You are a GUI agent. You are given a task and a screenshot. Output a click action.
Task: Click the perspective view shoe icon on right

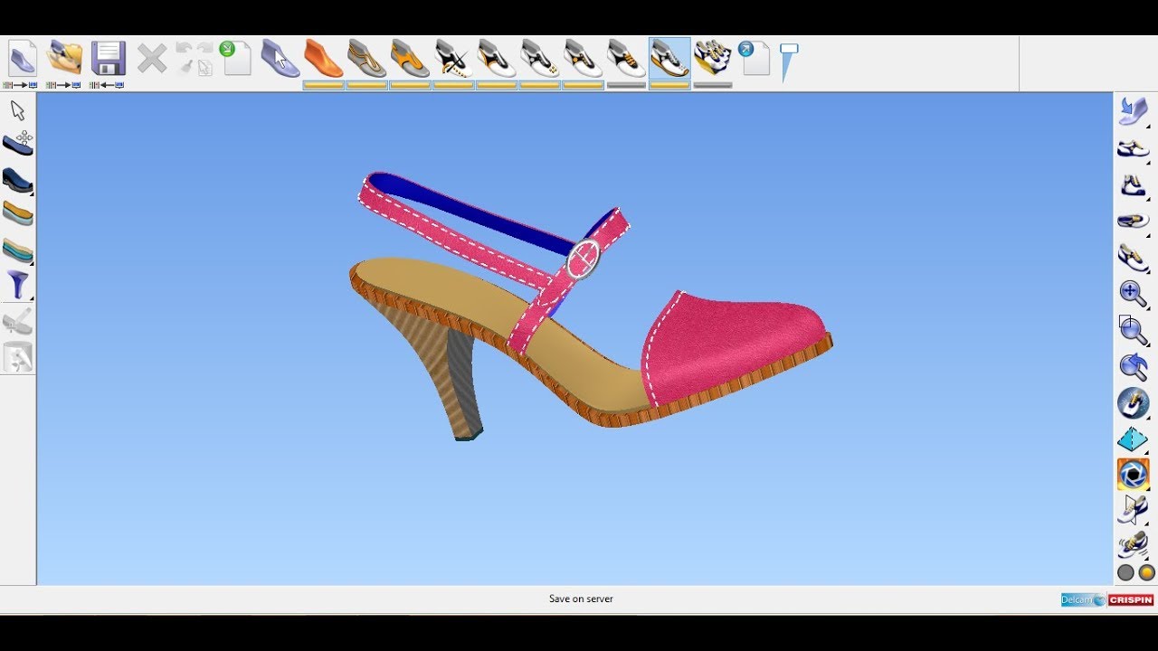click(1133, 258)
